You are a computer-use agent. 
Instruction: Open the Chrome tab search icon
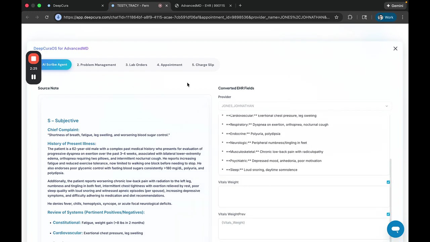[364, 17]
